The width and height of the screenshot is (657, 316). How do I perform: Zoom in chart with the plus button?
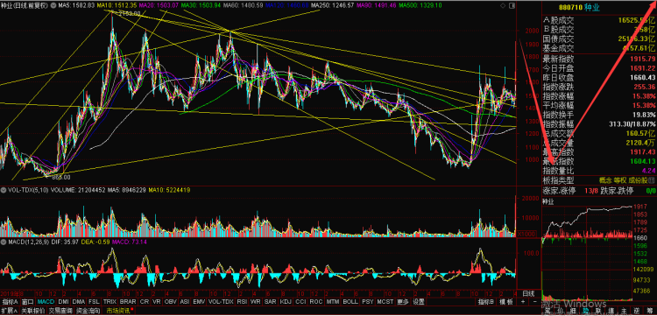click(x=523, y=301)
